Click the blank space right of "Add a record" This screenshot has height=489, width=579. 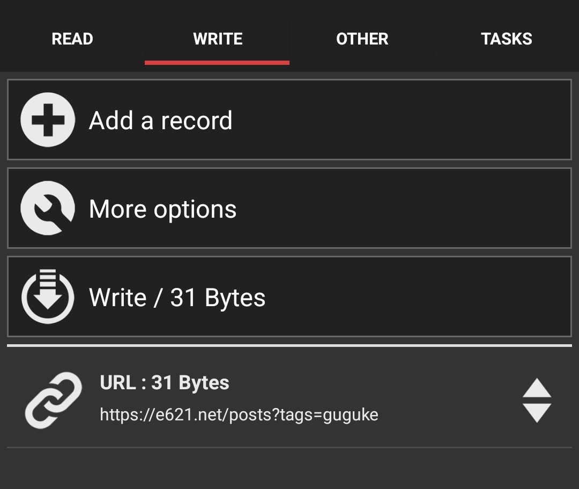point(402,120)
